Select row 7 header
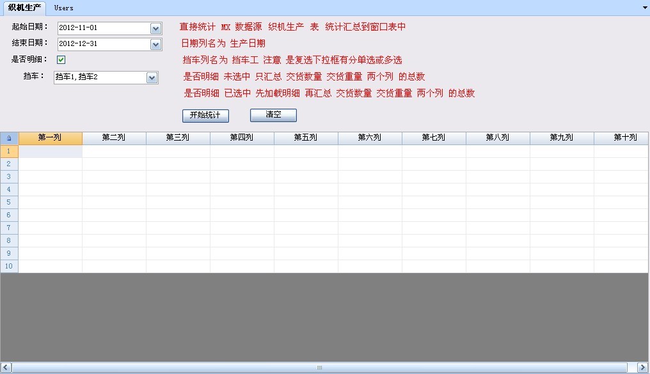Viewport: 650px width, 374px height. [x=9, y=228]
